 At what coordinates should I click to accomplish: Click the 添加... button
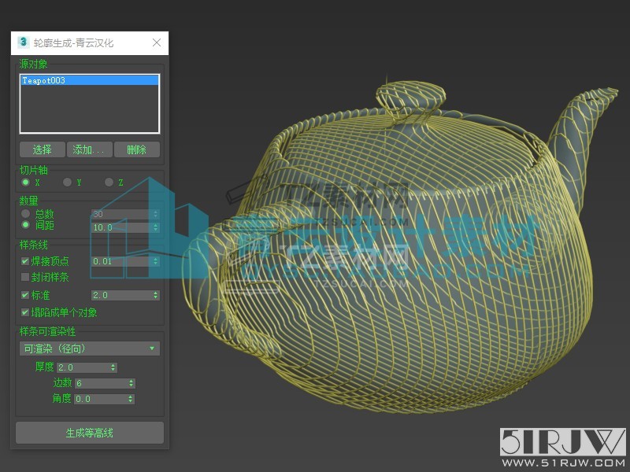point(89,149)
